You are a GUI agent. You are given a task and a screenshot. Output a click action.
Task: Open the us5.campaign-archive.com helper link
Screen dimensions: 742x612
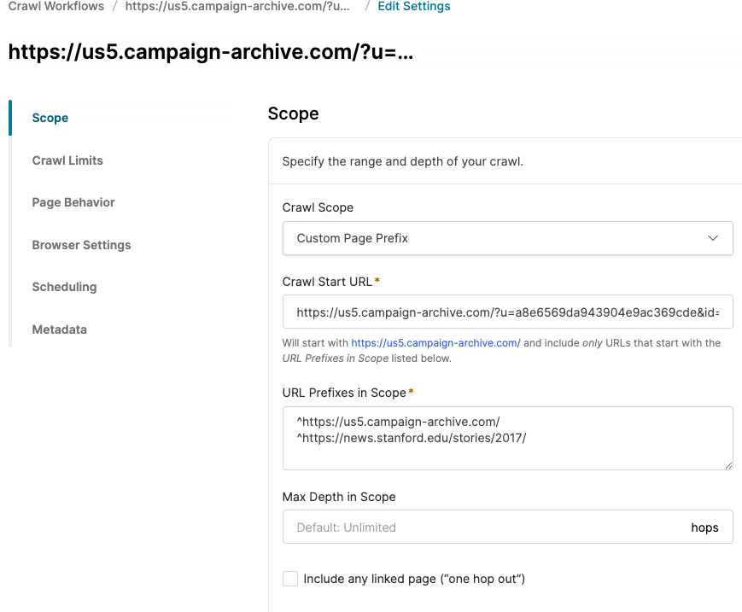[x=435, y=343]
